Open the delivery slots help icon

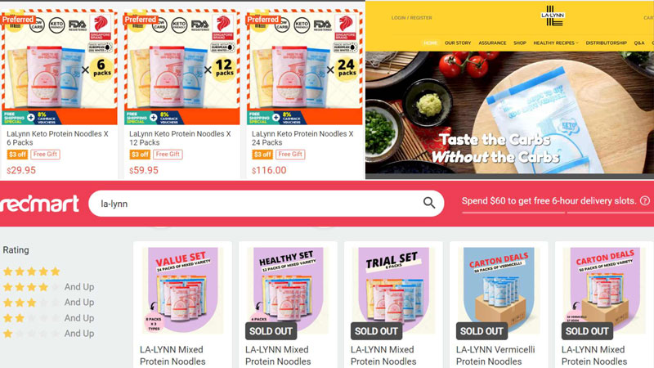645,200
